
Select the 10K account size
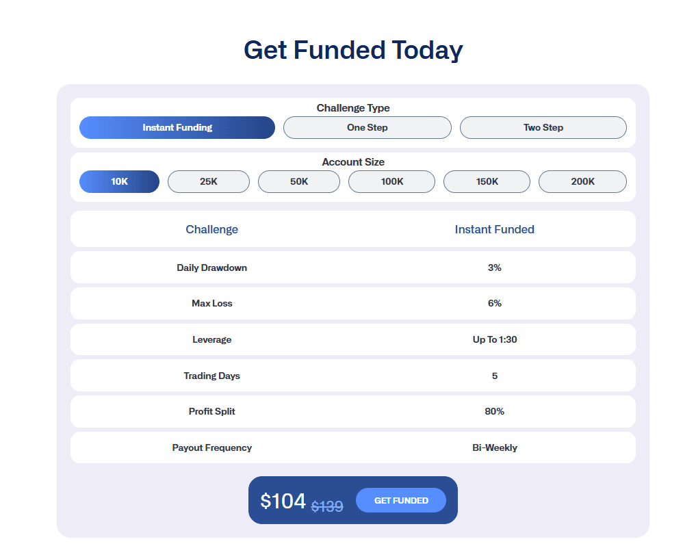(x=118, y=181)
